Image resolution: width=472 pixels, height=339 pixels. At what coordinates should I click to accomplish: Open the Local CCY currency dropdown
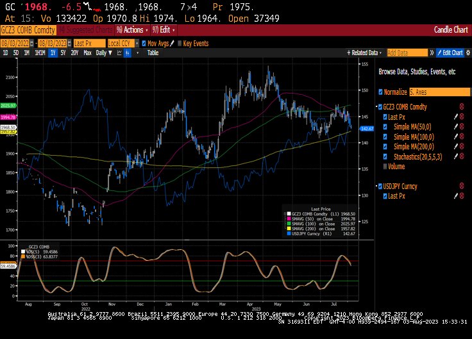123,44
